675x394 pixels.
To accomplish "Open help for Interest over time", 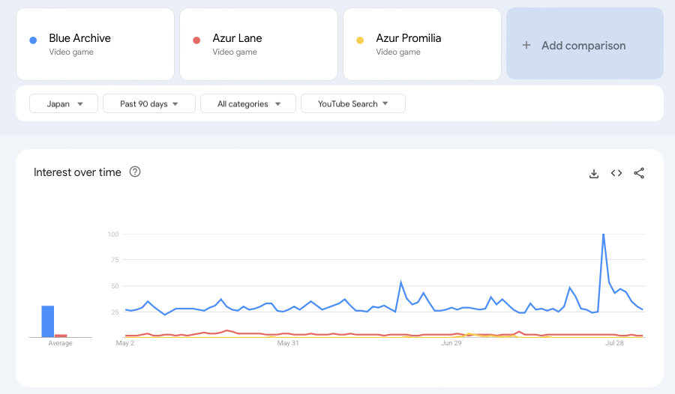I will pos(135,172).
